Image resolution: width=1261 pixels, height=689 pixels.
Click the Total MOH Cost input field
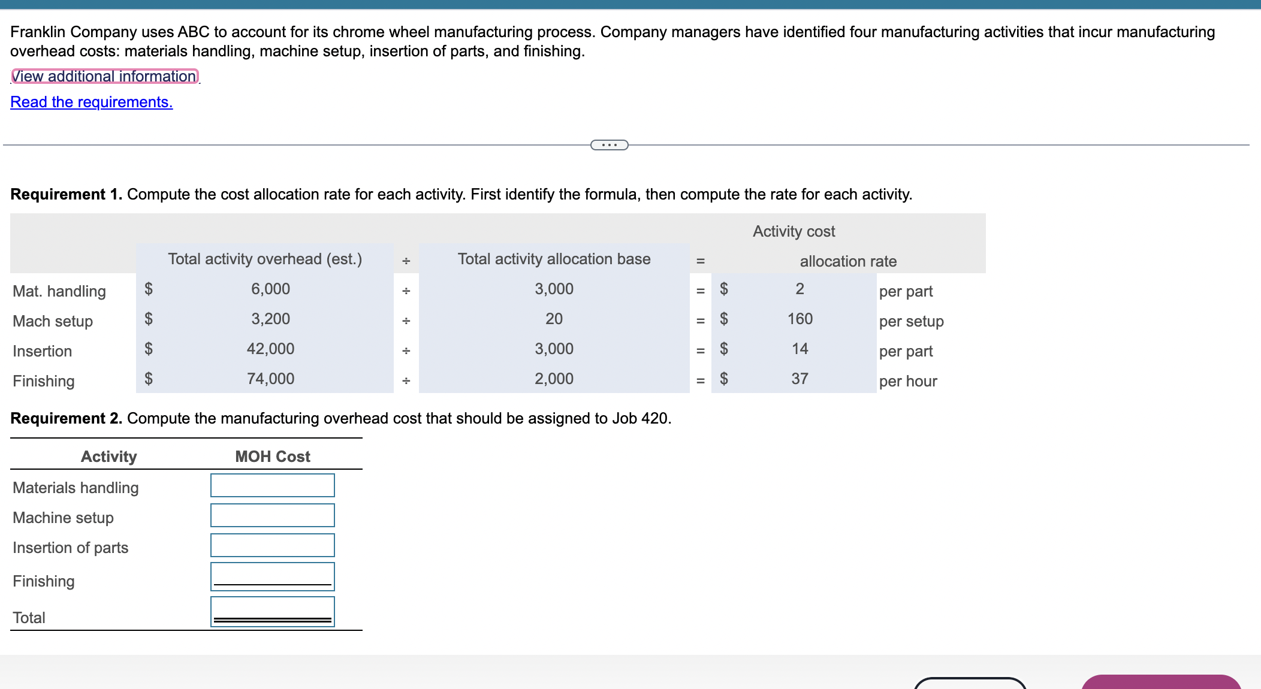click(x=271, y=610)
